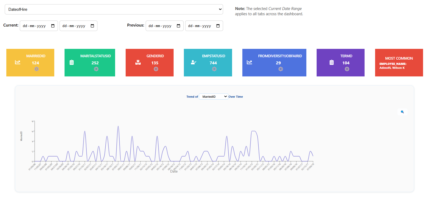This screenshot has width=427, height=208.
Task: Open gear settings on FROMDIVERSITYJOBFAIRID card
Action: coord(281,69)
